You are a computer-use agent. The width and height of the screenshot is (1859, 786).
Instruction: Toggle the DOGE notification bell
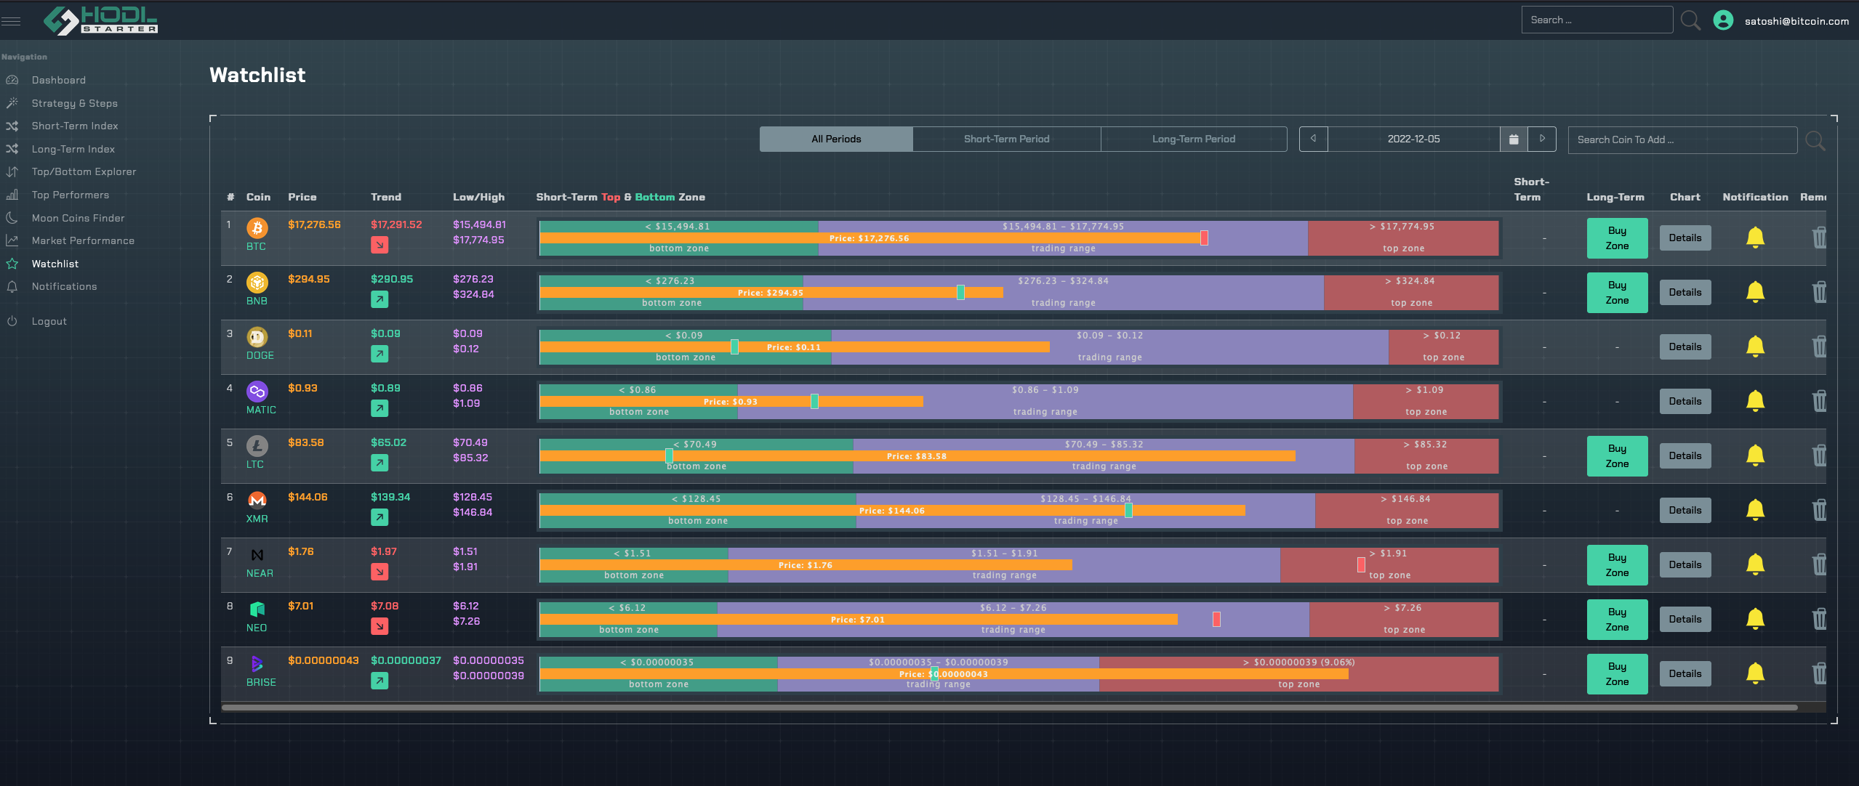point(1755,347)
